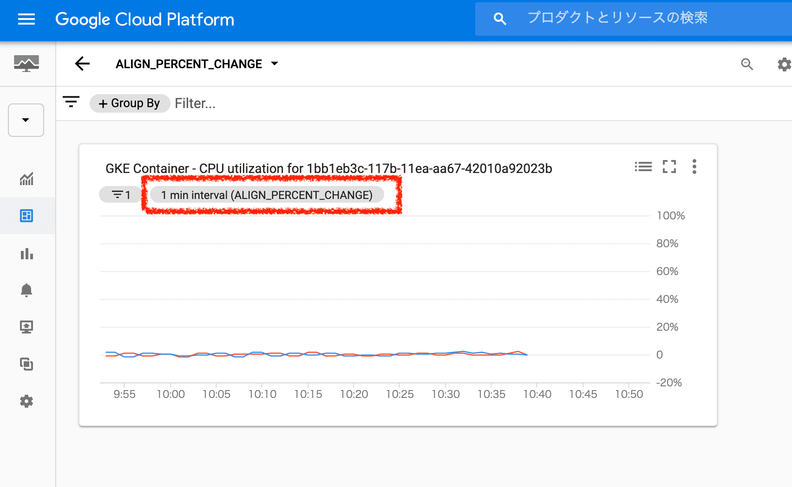The height and width of the screenshot is (487, 792).
Task: Click the filter count chip showing 1
Action: [121, 195]
